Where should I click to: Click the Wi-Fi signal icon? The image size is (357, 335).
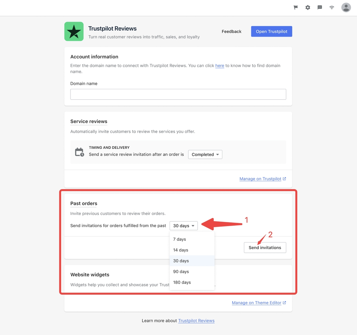(332, 7)
